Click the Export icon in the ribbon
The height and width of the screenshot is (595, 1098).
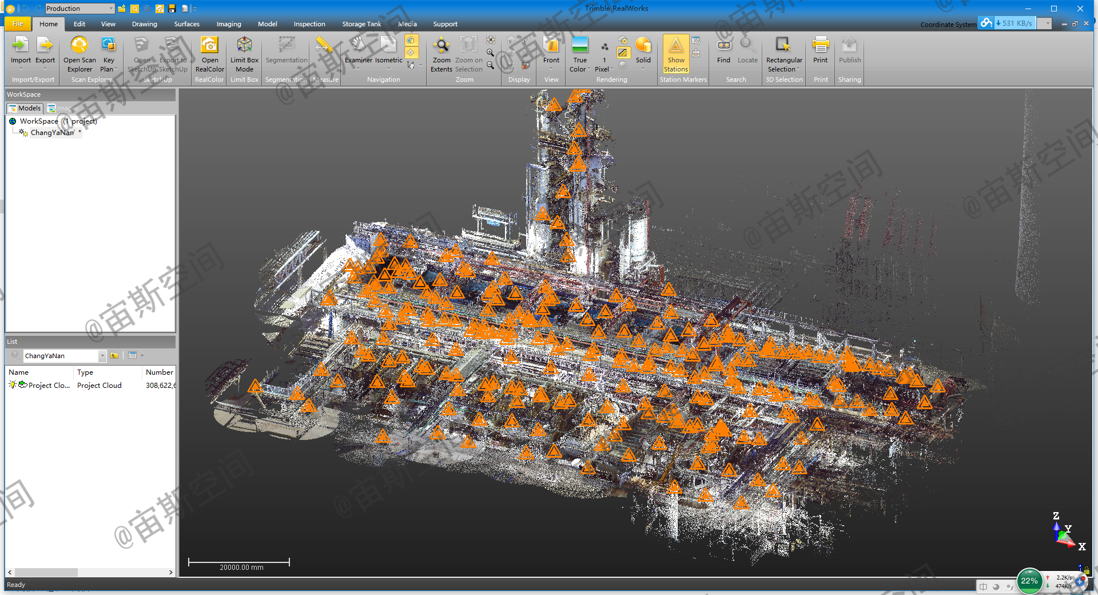pos(45,45)
